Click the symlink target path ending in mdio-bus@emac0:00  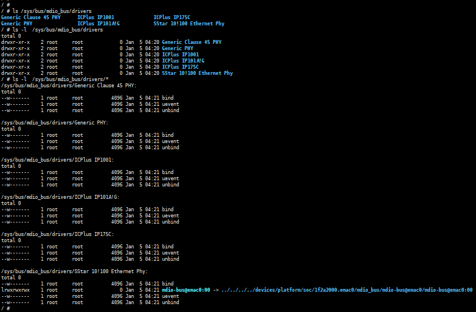coord(347,290)
